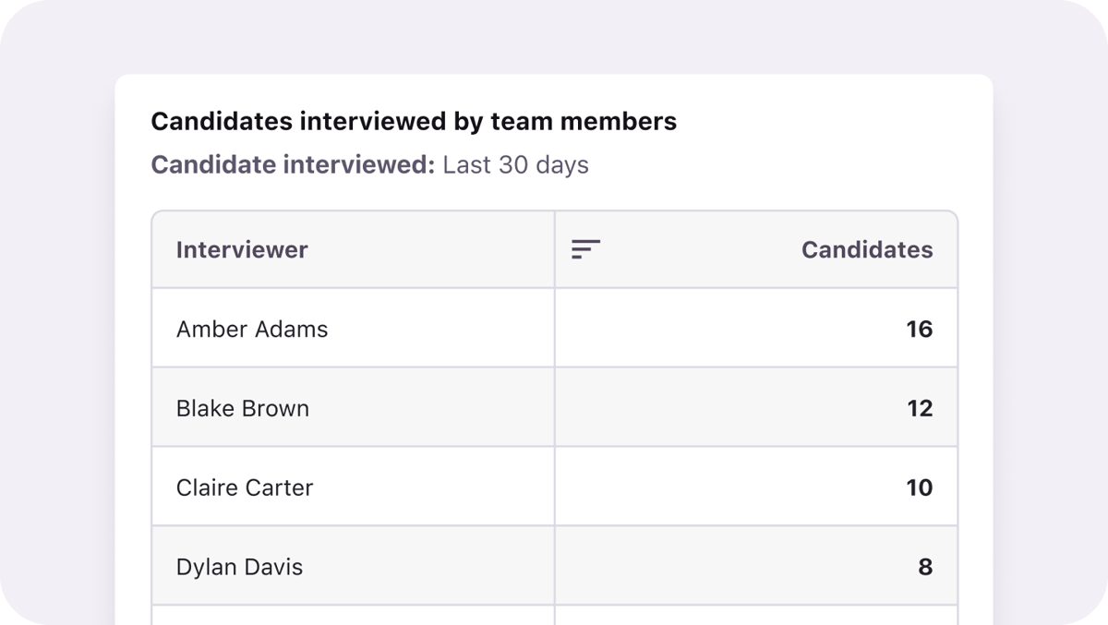Choose Dylan Davis in the table

point(239,567)
